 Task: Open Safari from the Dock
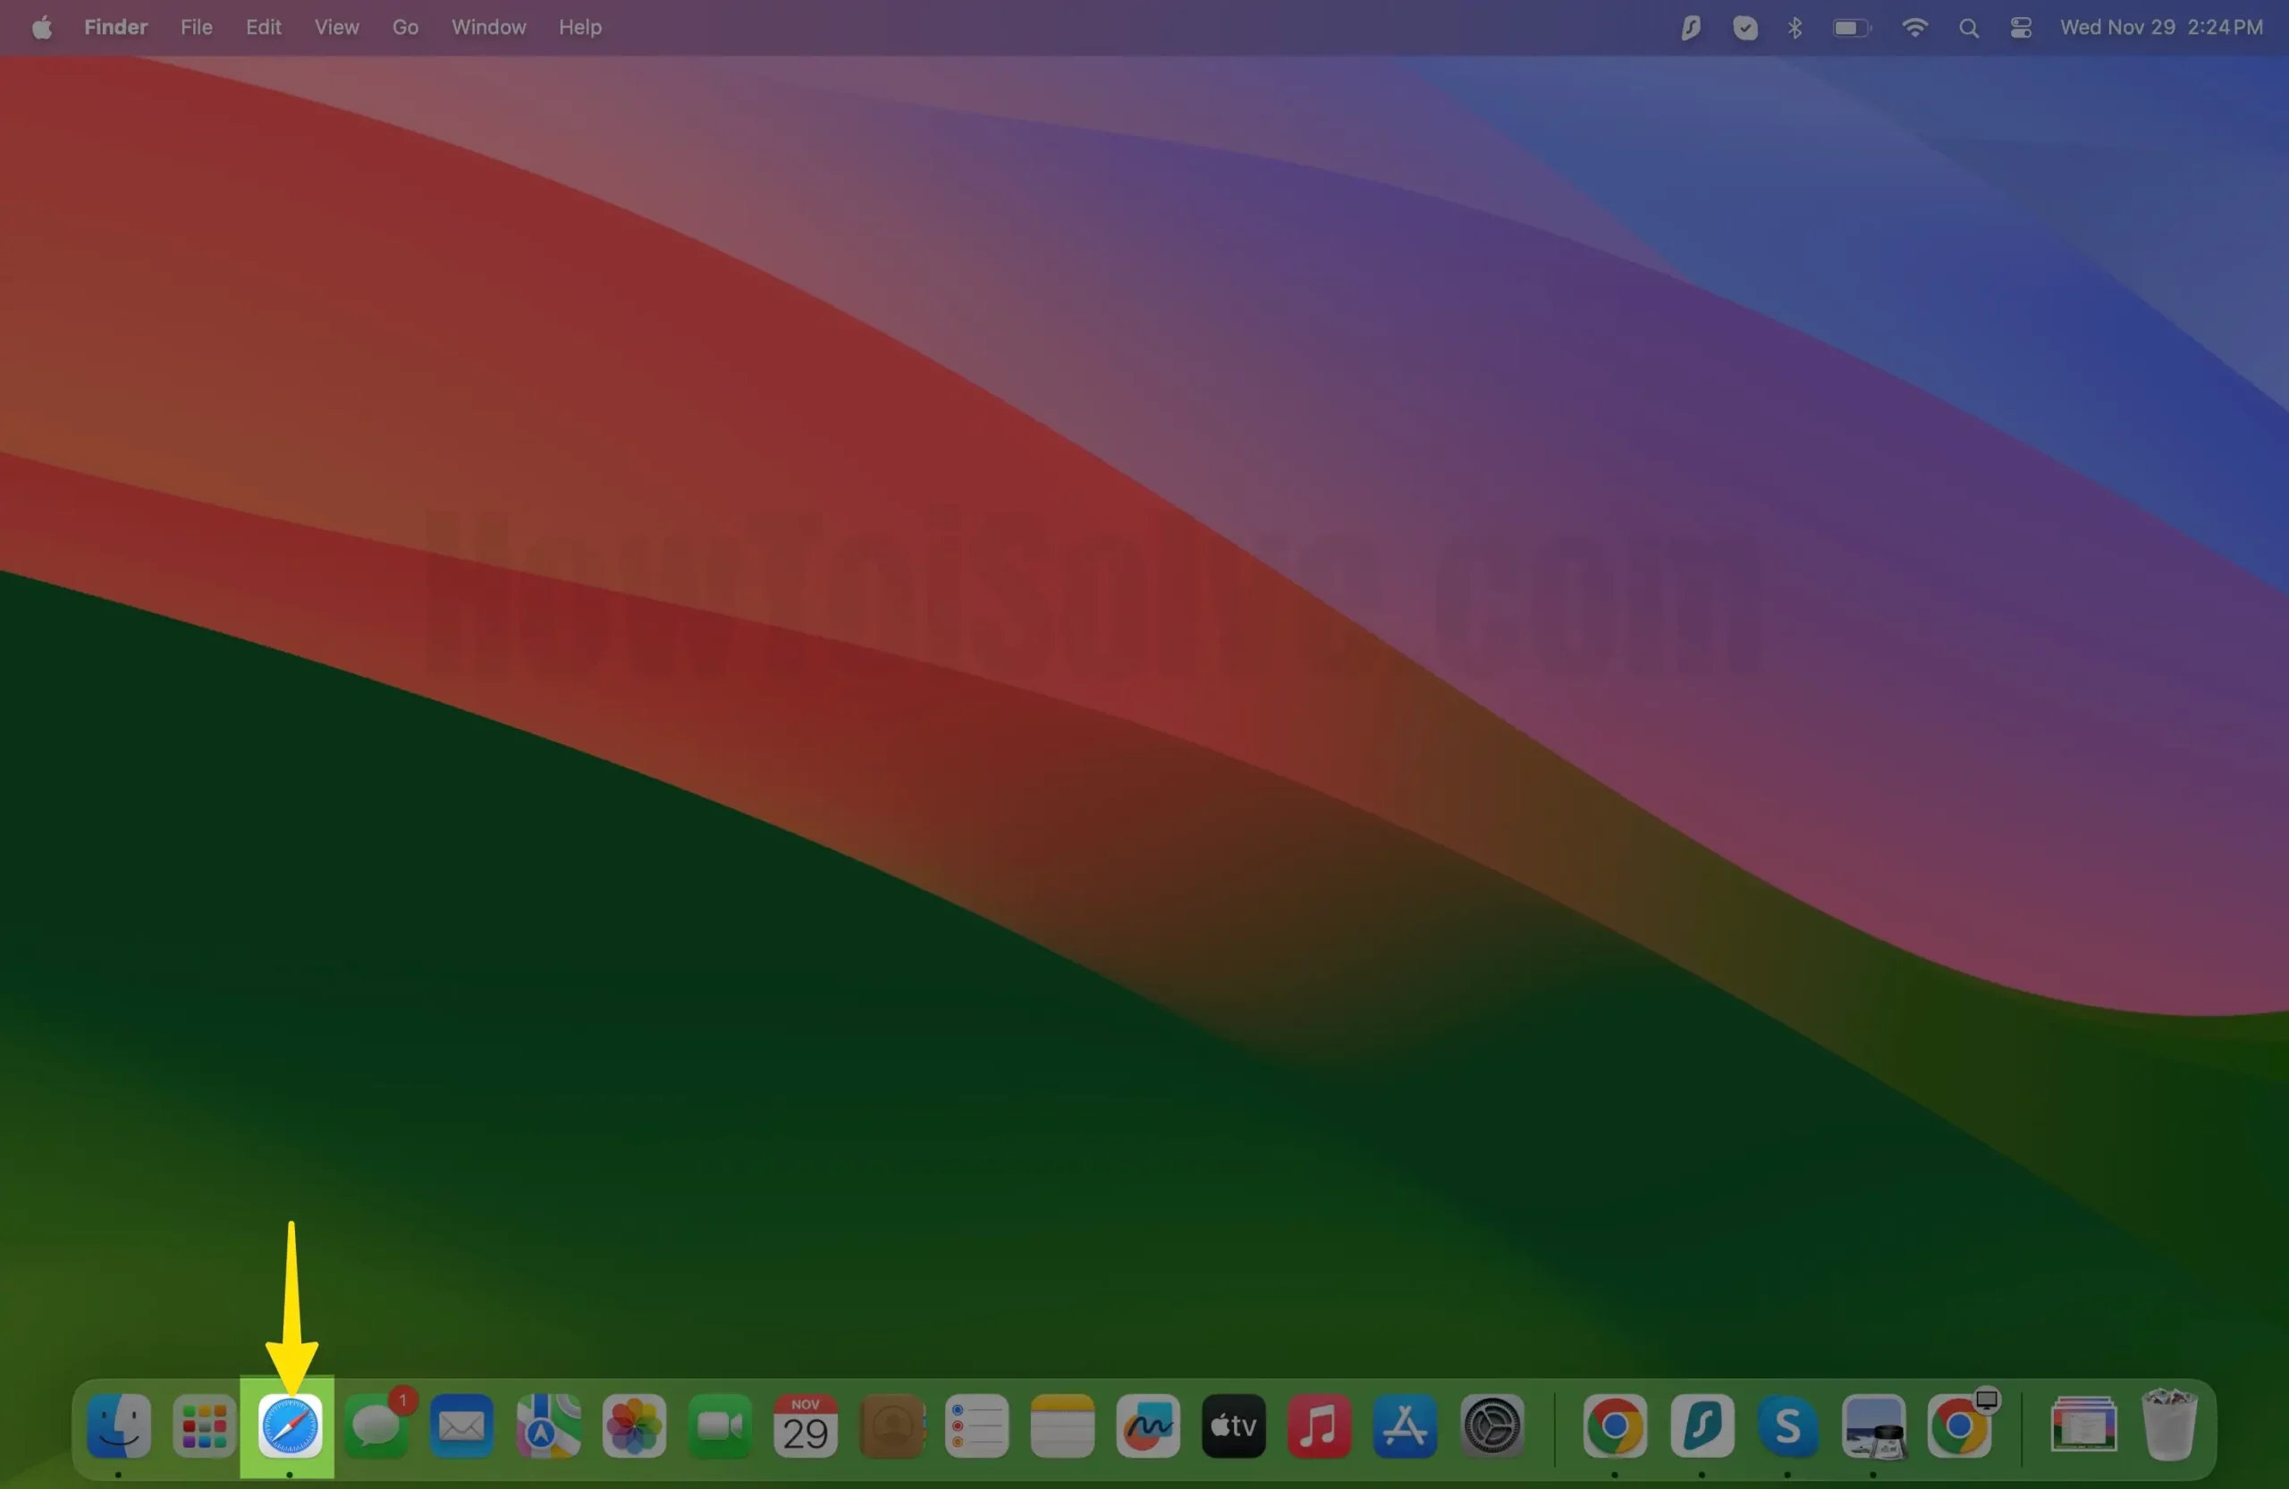pos(290,1426)
